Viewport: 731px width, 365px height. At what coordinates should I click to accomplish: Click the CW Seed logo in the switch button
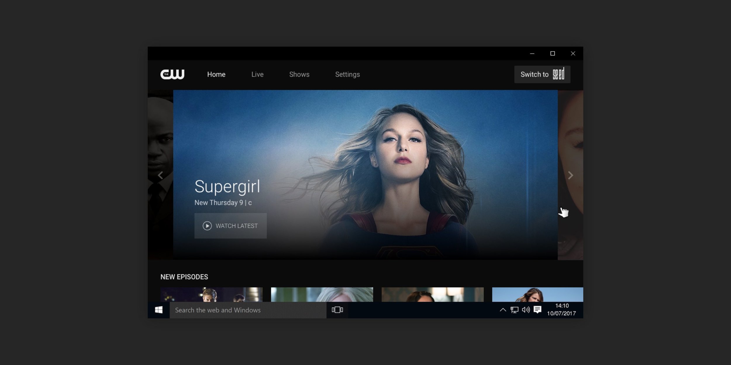558,74
